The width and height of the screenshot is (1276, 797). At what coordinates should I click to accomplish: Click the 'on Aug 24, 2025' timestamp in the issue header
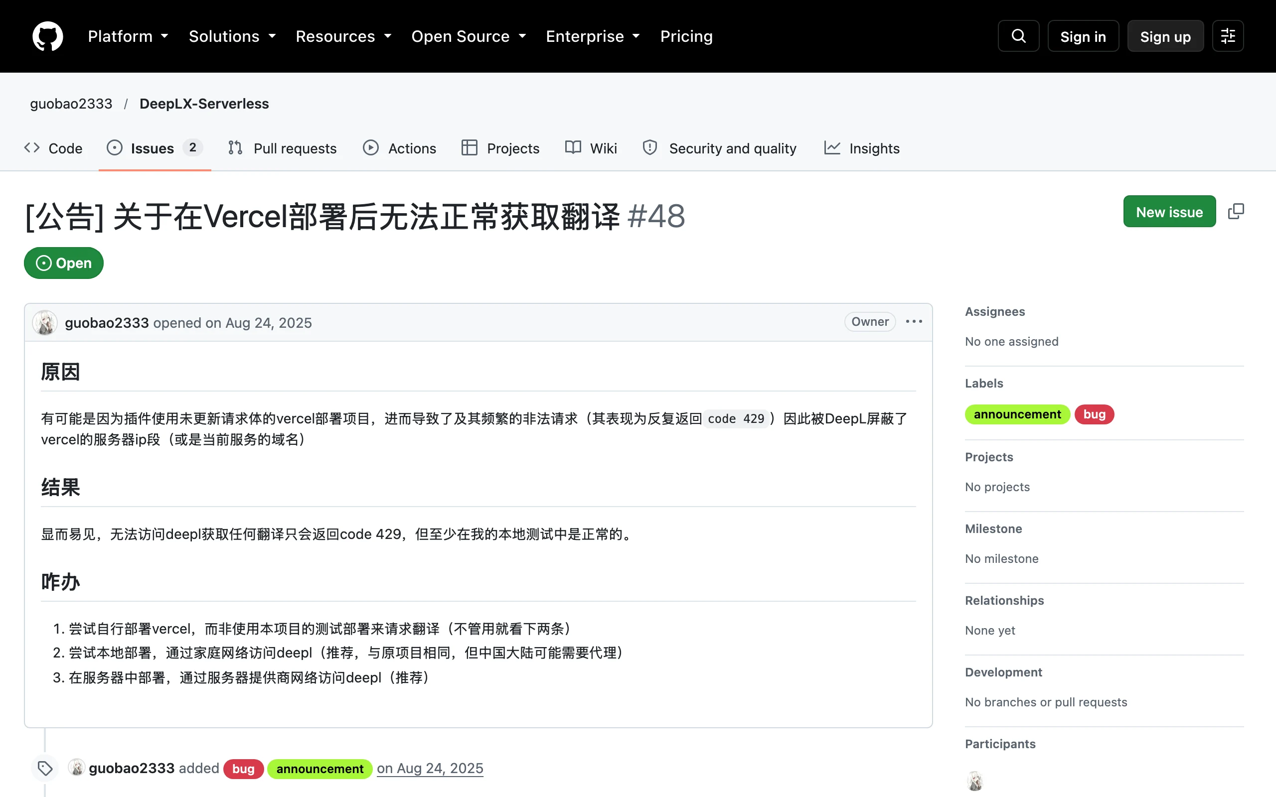click(x=259, y=323)
